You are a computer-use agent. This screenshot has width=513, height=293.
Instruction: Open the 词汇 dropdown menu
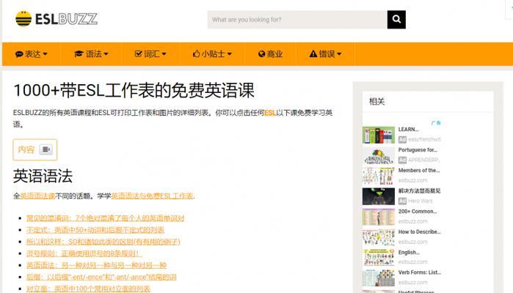click(150, 54)
